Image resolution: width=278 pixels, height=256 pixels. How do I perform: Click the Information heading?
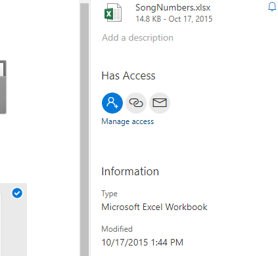point(130,171)
